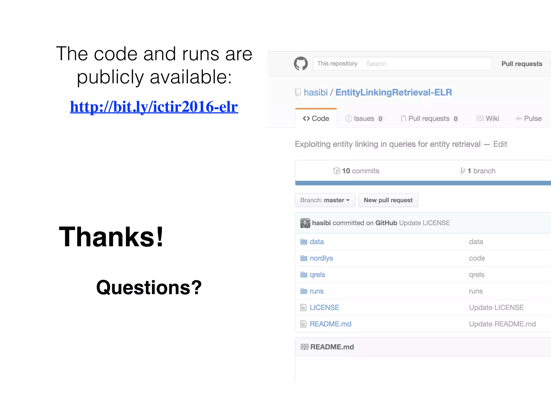Click the Wiki book icon

point(480,119)
